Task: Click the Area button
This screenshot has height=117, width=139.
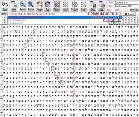Action: pyautogui.click(x=134, y=10)
